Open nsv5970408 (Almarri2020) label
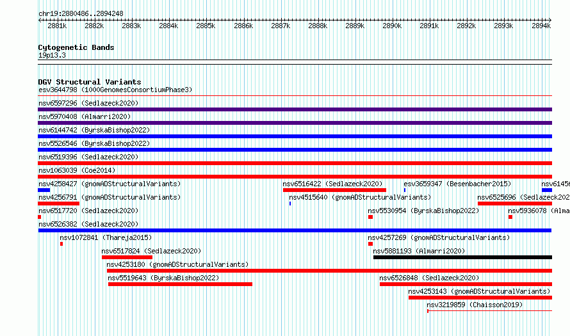The image size is (570, 336). (85, 116)
